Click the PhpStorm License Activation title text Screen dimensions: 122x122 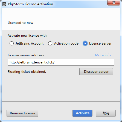(30, 4)
